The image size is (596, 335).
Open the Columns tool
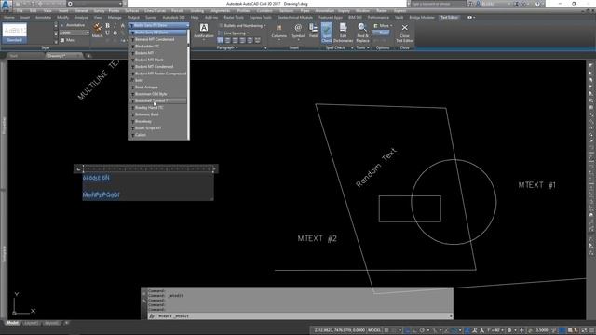pyautogui.click(x=279, y=31)
